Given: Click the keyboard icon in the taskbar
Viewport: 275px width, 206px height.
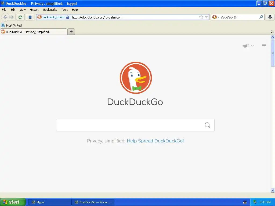Looking at the screenshot, I should click(245, 202).
